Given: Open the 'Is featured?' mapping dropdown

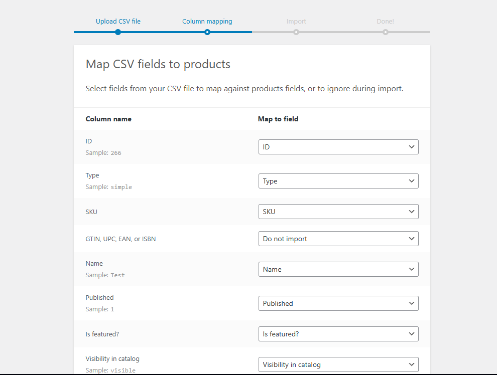Looking at the screenshot, I should pyautogui.click(x=338, y=334).
